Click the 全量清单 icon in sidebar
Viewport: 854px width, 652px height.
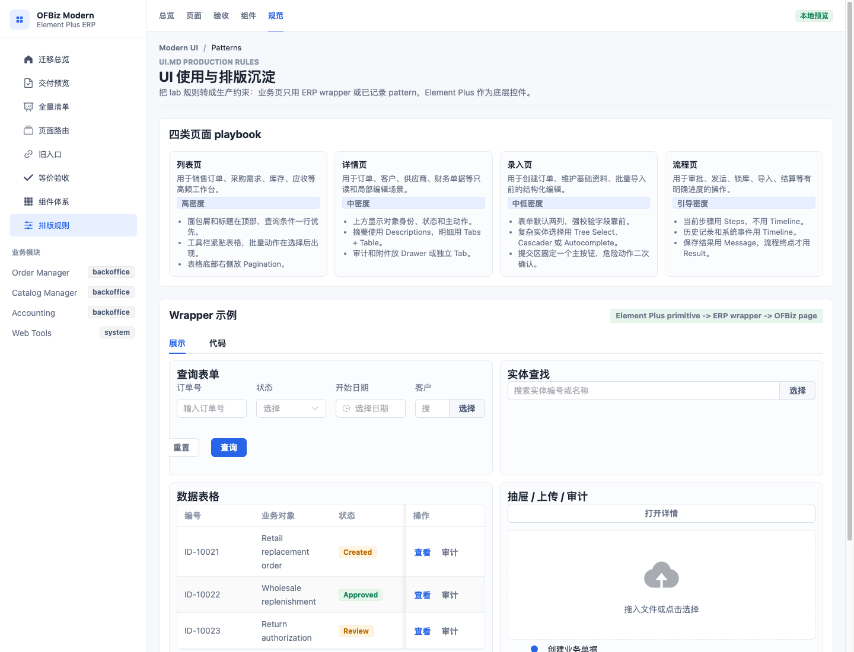(x=28, y=107)
